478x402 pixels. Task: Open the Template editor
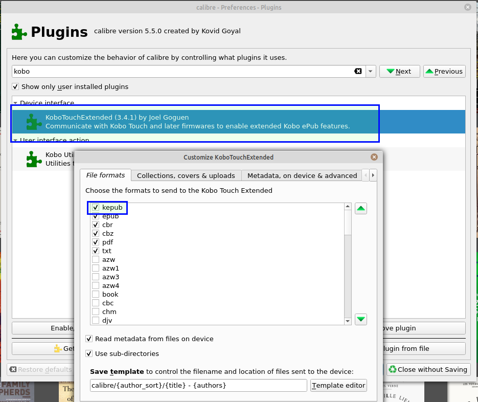pyautogui.click(x=338, y=386)
